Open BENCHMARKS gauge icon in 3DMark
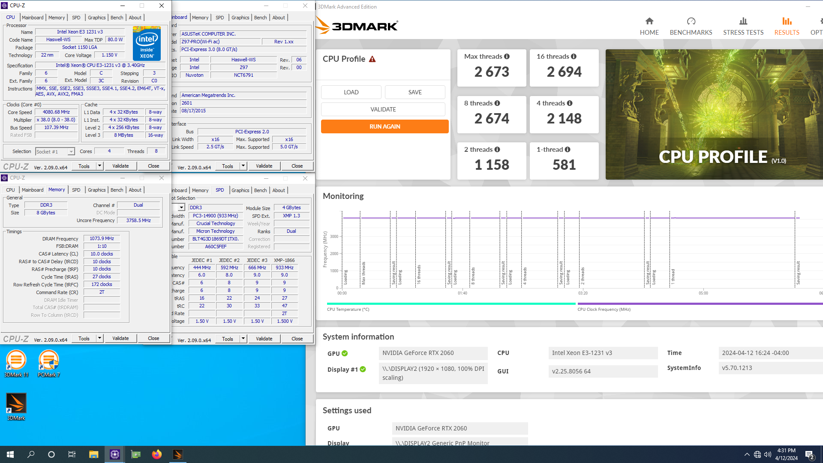 click(691, 21)
